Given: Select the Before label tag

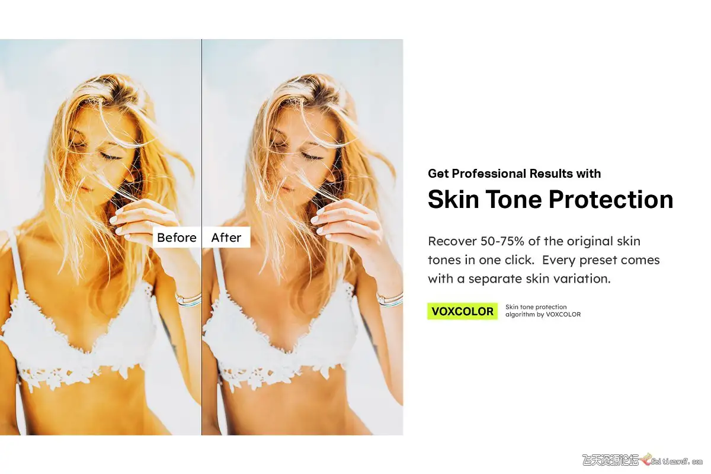Looking at the screenshot, I should 177,238.
